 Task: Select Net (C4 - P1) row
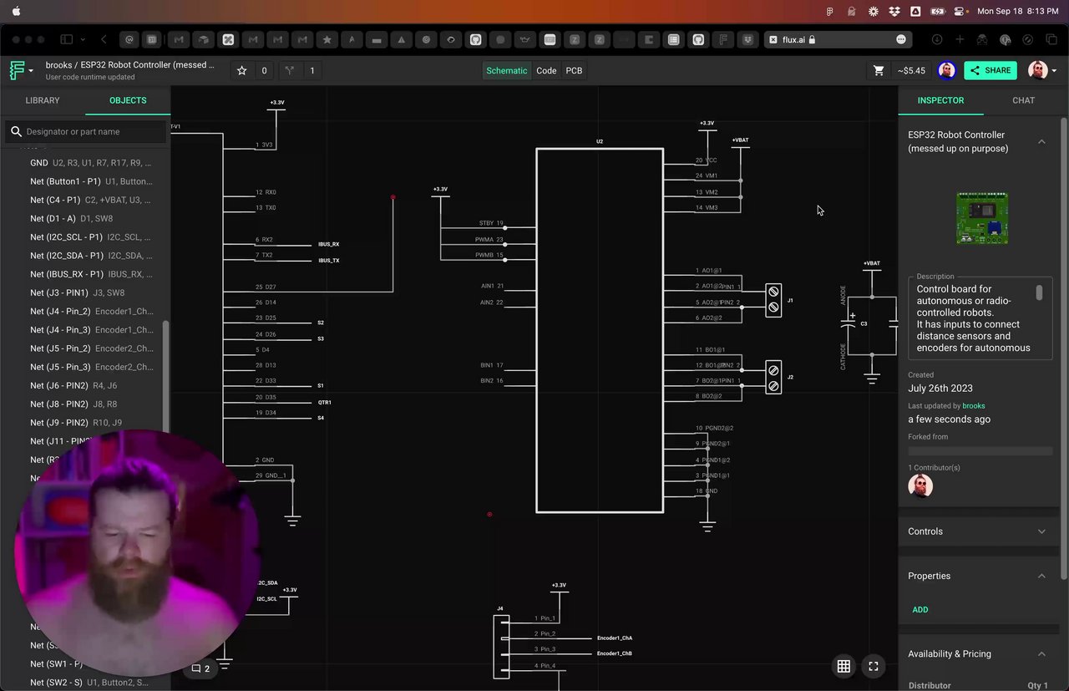click(x=92, y=200)
